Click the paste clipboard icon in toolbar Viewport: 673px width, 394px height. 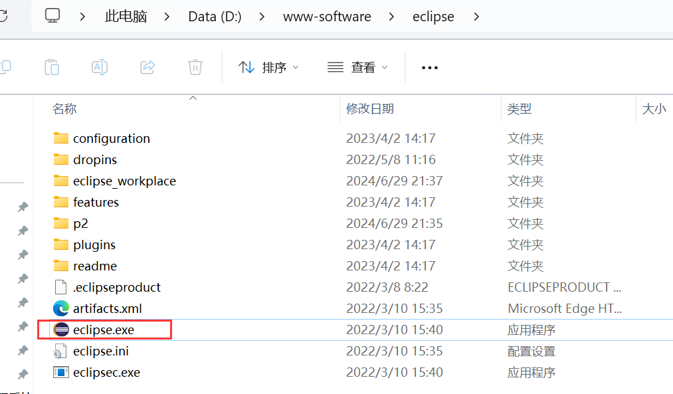point(52,67)
